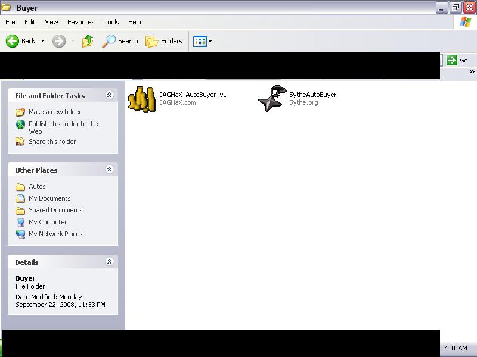Click the My Network Places icon
477x357 pixels.
[x=20, y=234]
